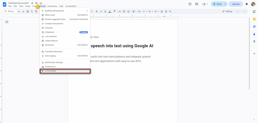
Task: Open the numbered list options dropdown arrow
Action: point(158,12)
